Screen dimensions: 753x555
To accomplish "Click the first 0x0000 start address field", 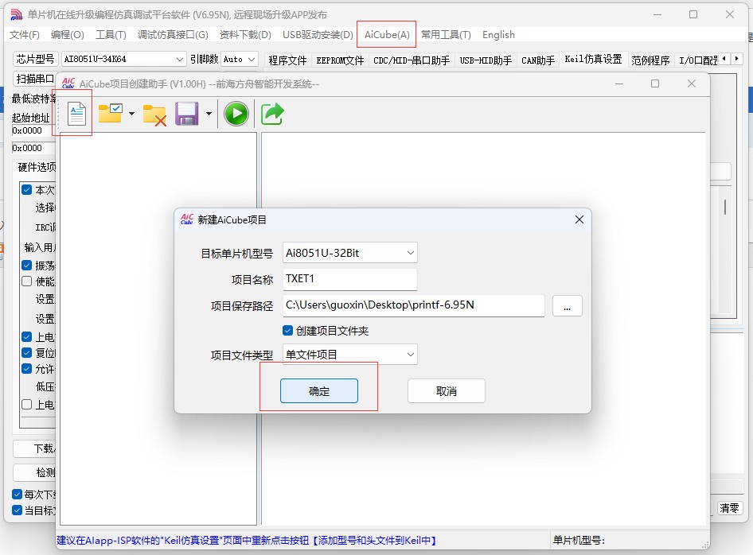I will (33, 130).
